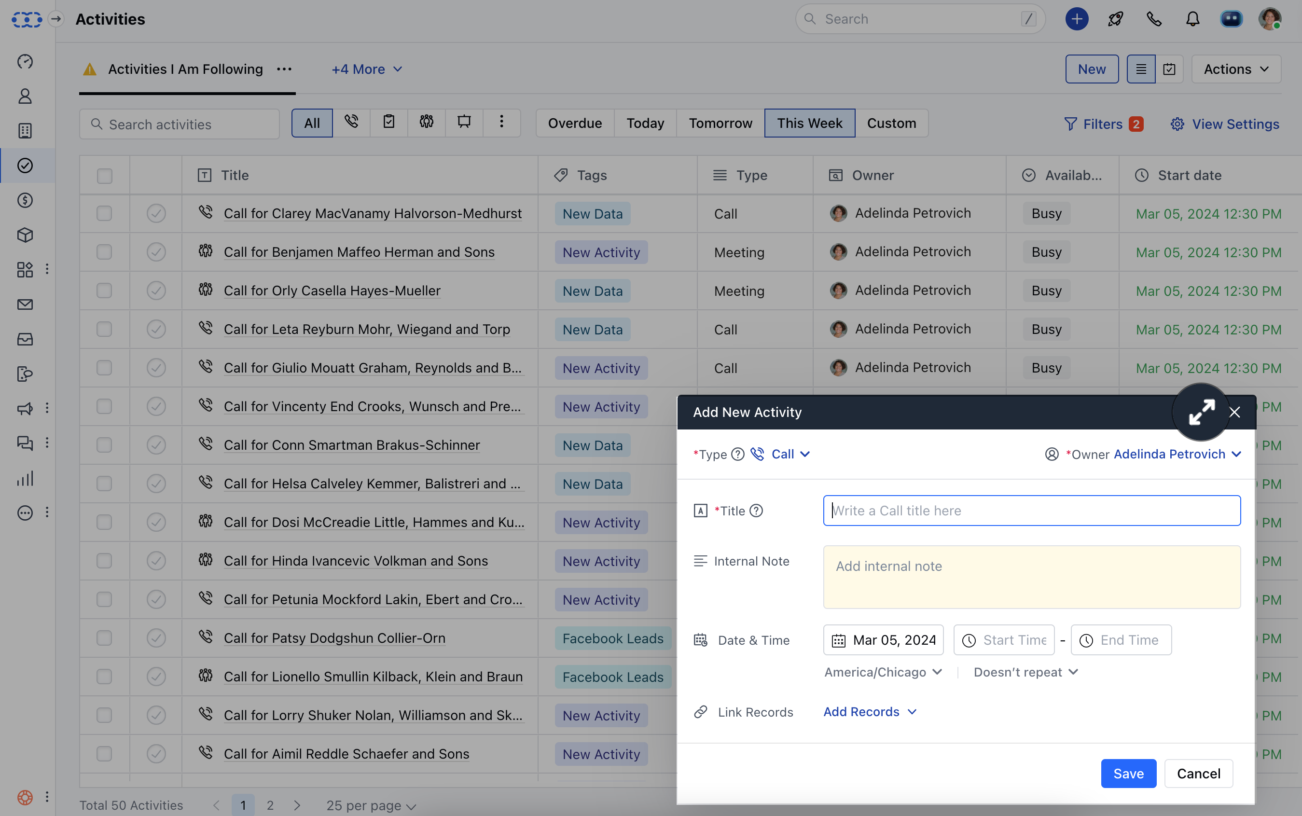Select the header checkbox to select all activities
The image size is (1302, 816).
(x=104, y=175)
